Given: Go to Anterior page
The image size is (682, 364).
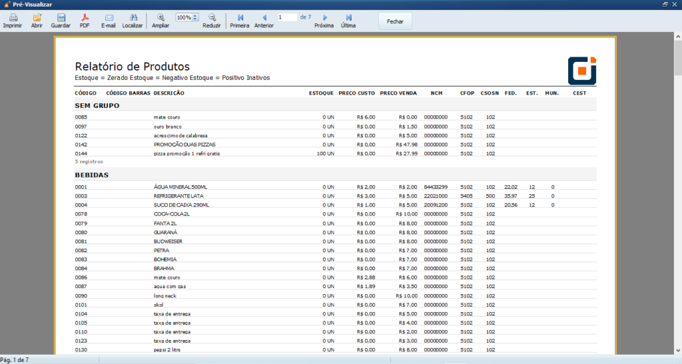Looking at the screenshot, I should (x=264, y=20).
